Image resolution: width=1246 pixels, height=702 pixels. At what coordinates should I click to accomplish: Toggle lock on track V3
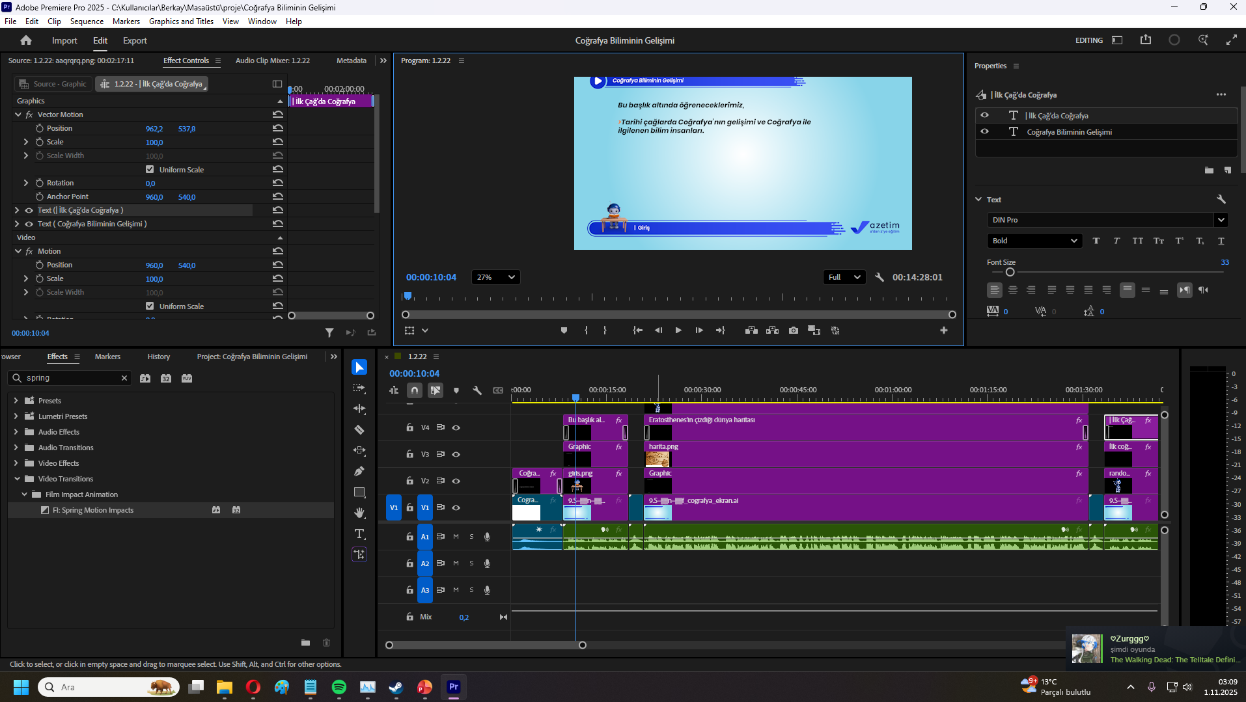click(x=409, y=454)
